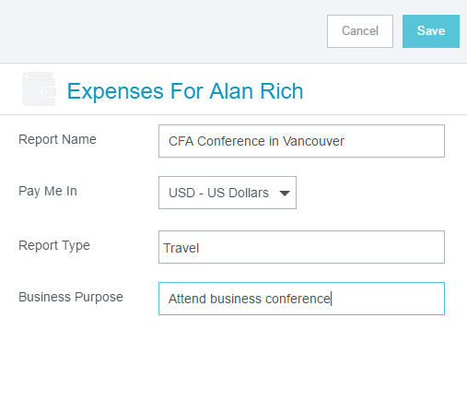Click the Business Purpose label

[x=71, y=297]
